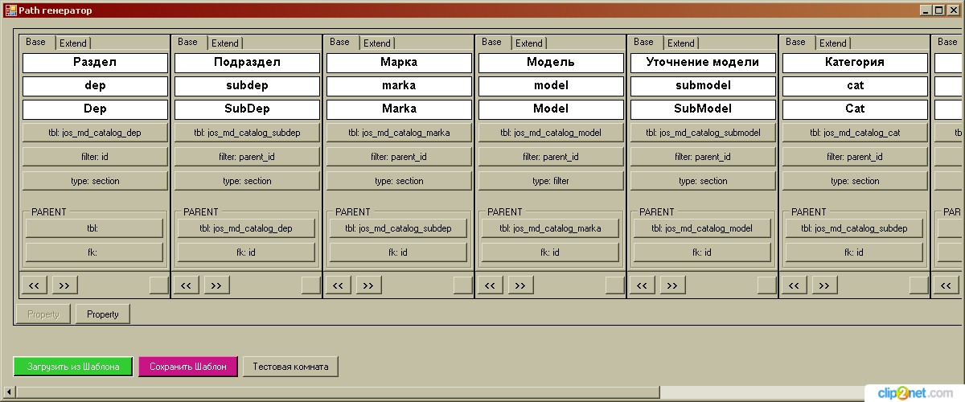Click tbl: jos_md_catalog_marka button in Марка column
Image resolution: width=965 pixels, height=402 pixels.
pyautogui.click(x=400, y=133)
